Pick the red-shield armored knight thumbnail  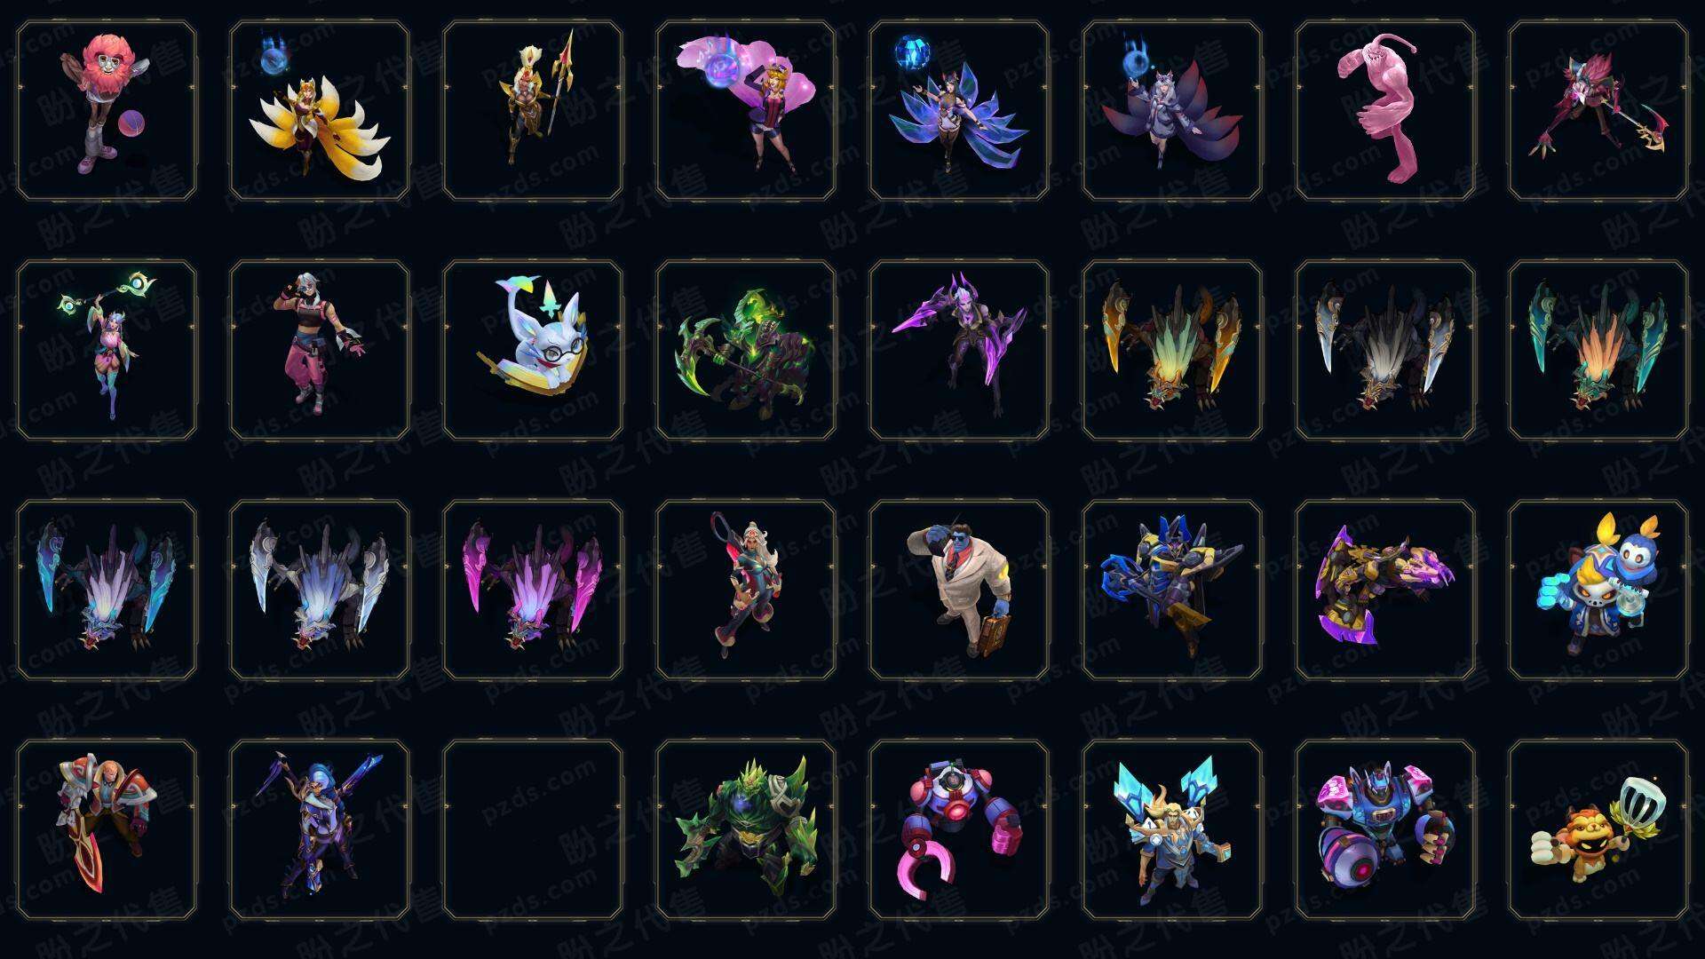[107, 829]
